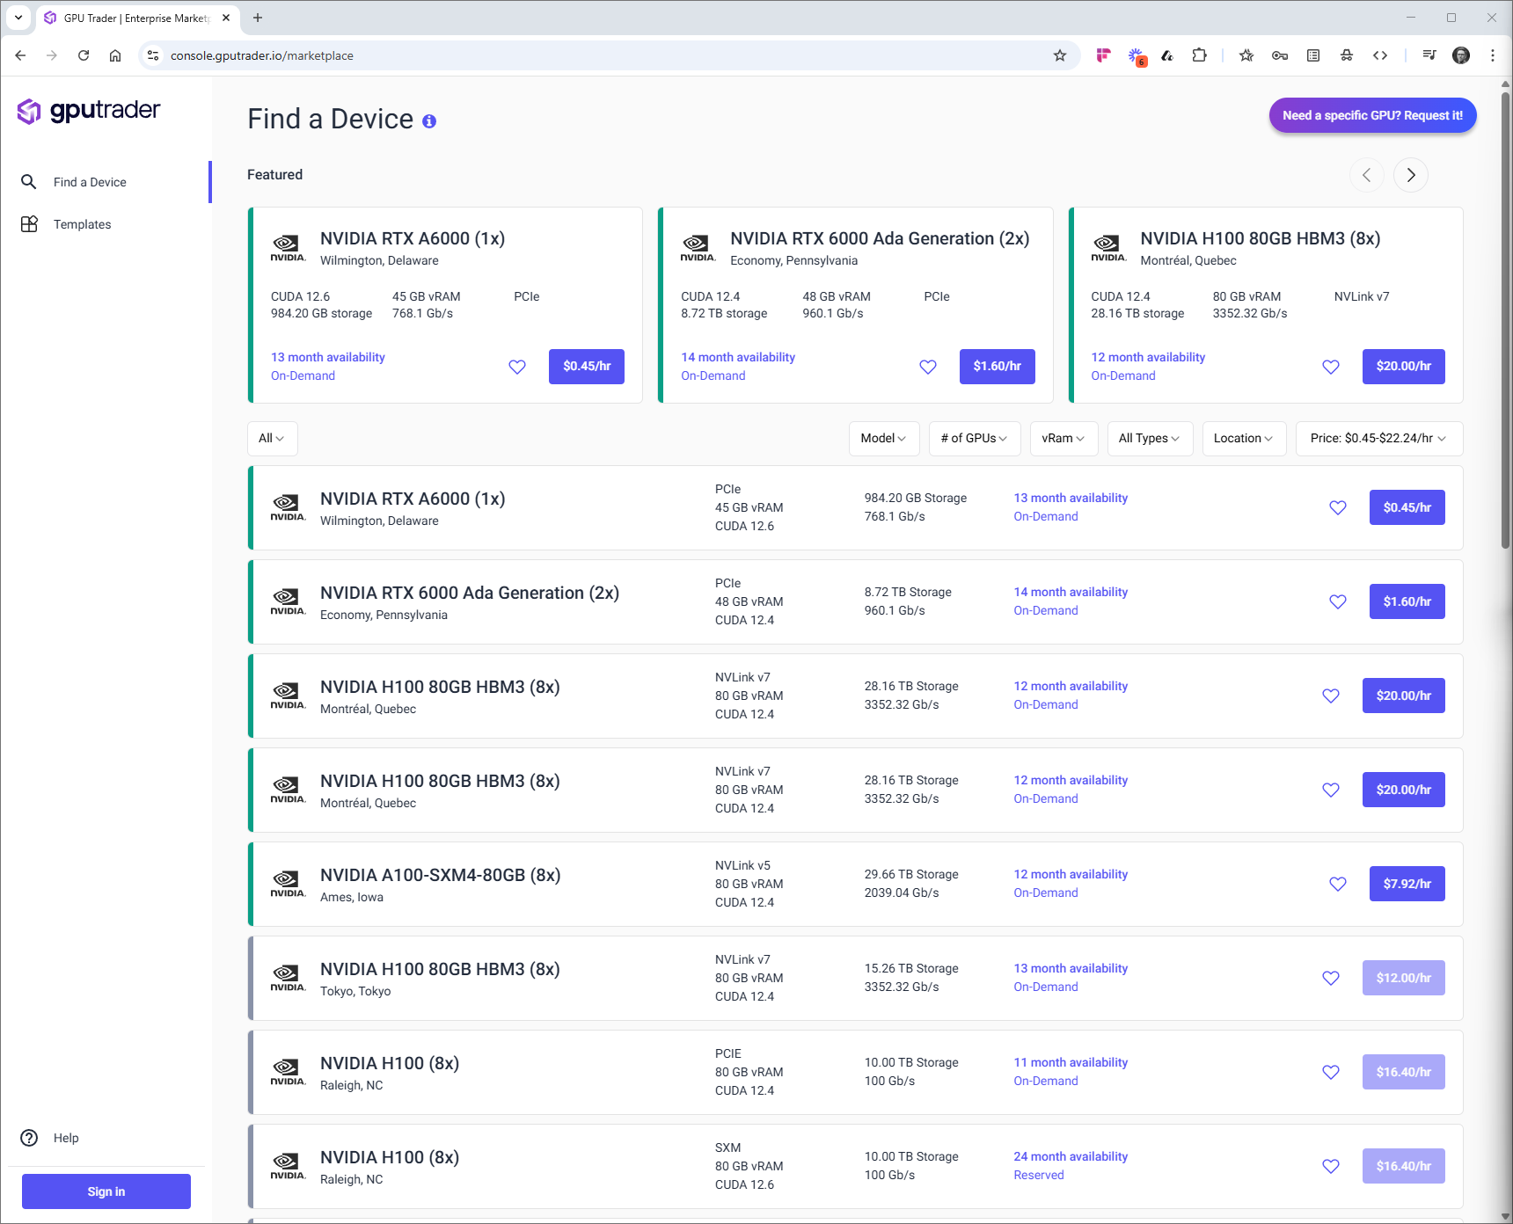
Task: Click the $12.00/hr Tokyo H100 button
Action: click(1404, 978)
